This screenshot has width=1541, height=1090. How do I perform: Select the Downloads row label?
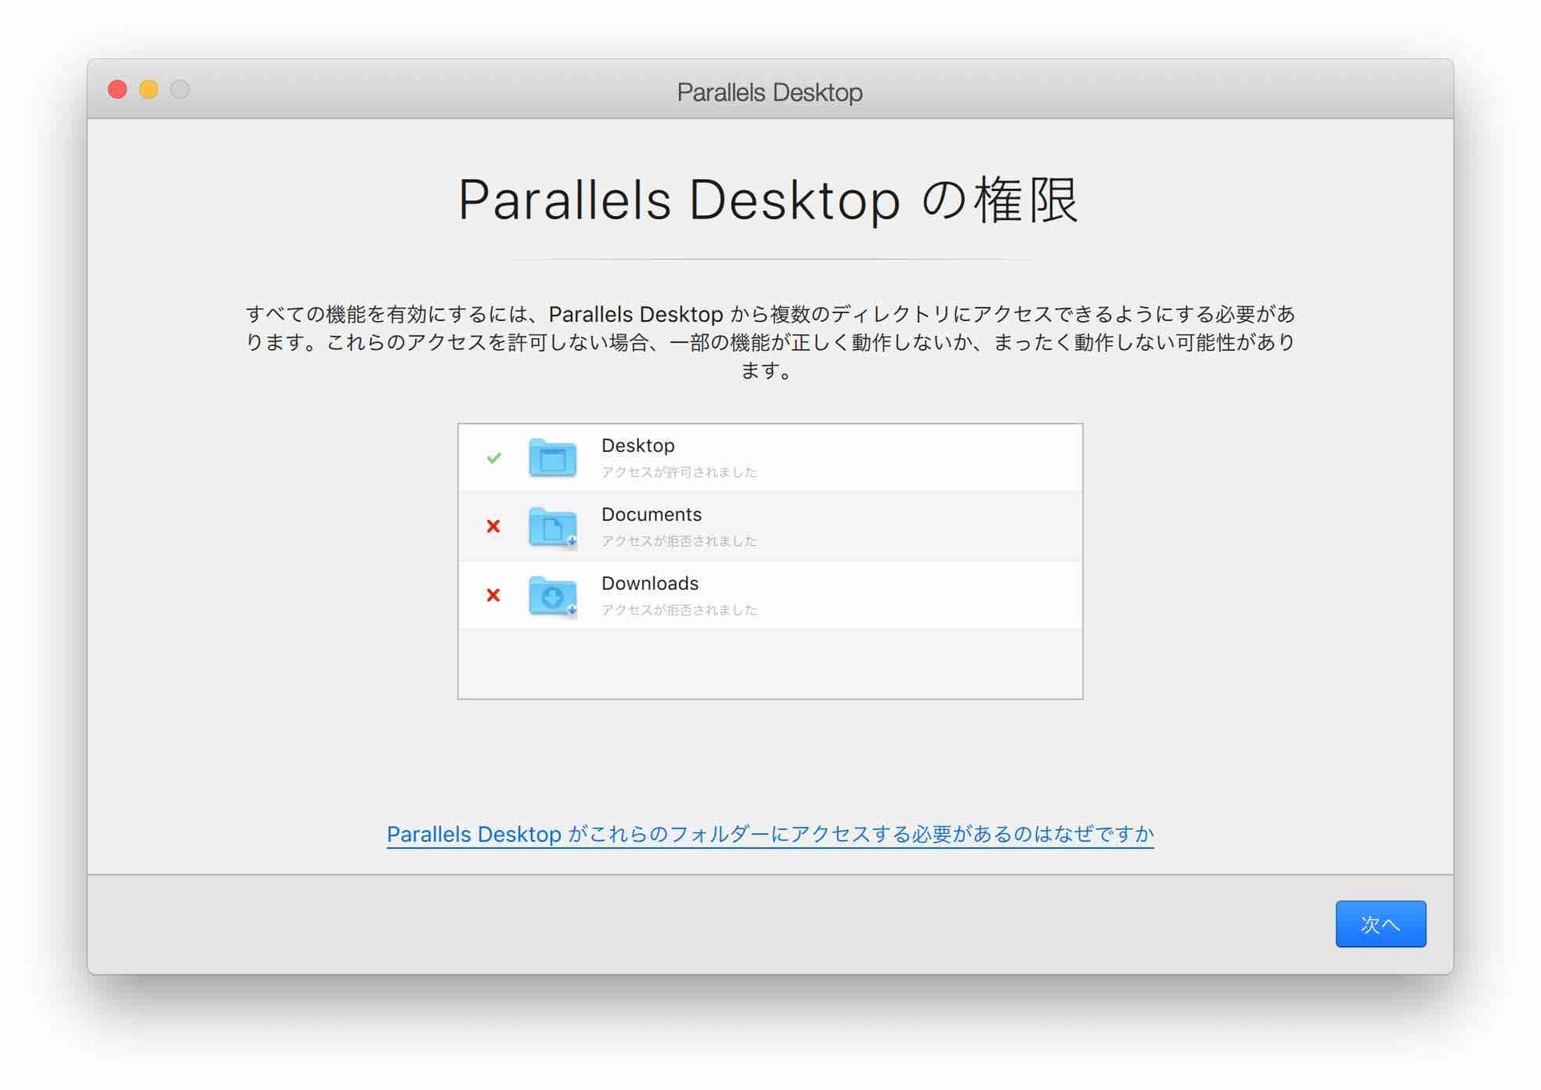click(649, 584)
